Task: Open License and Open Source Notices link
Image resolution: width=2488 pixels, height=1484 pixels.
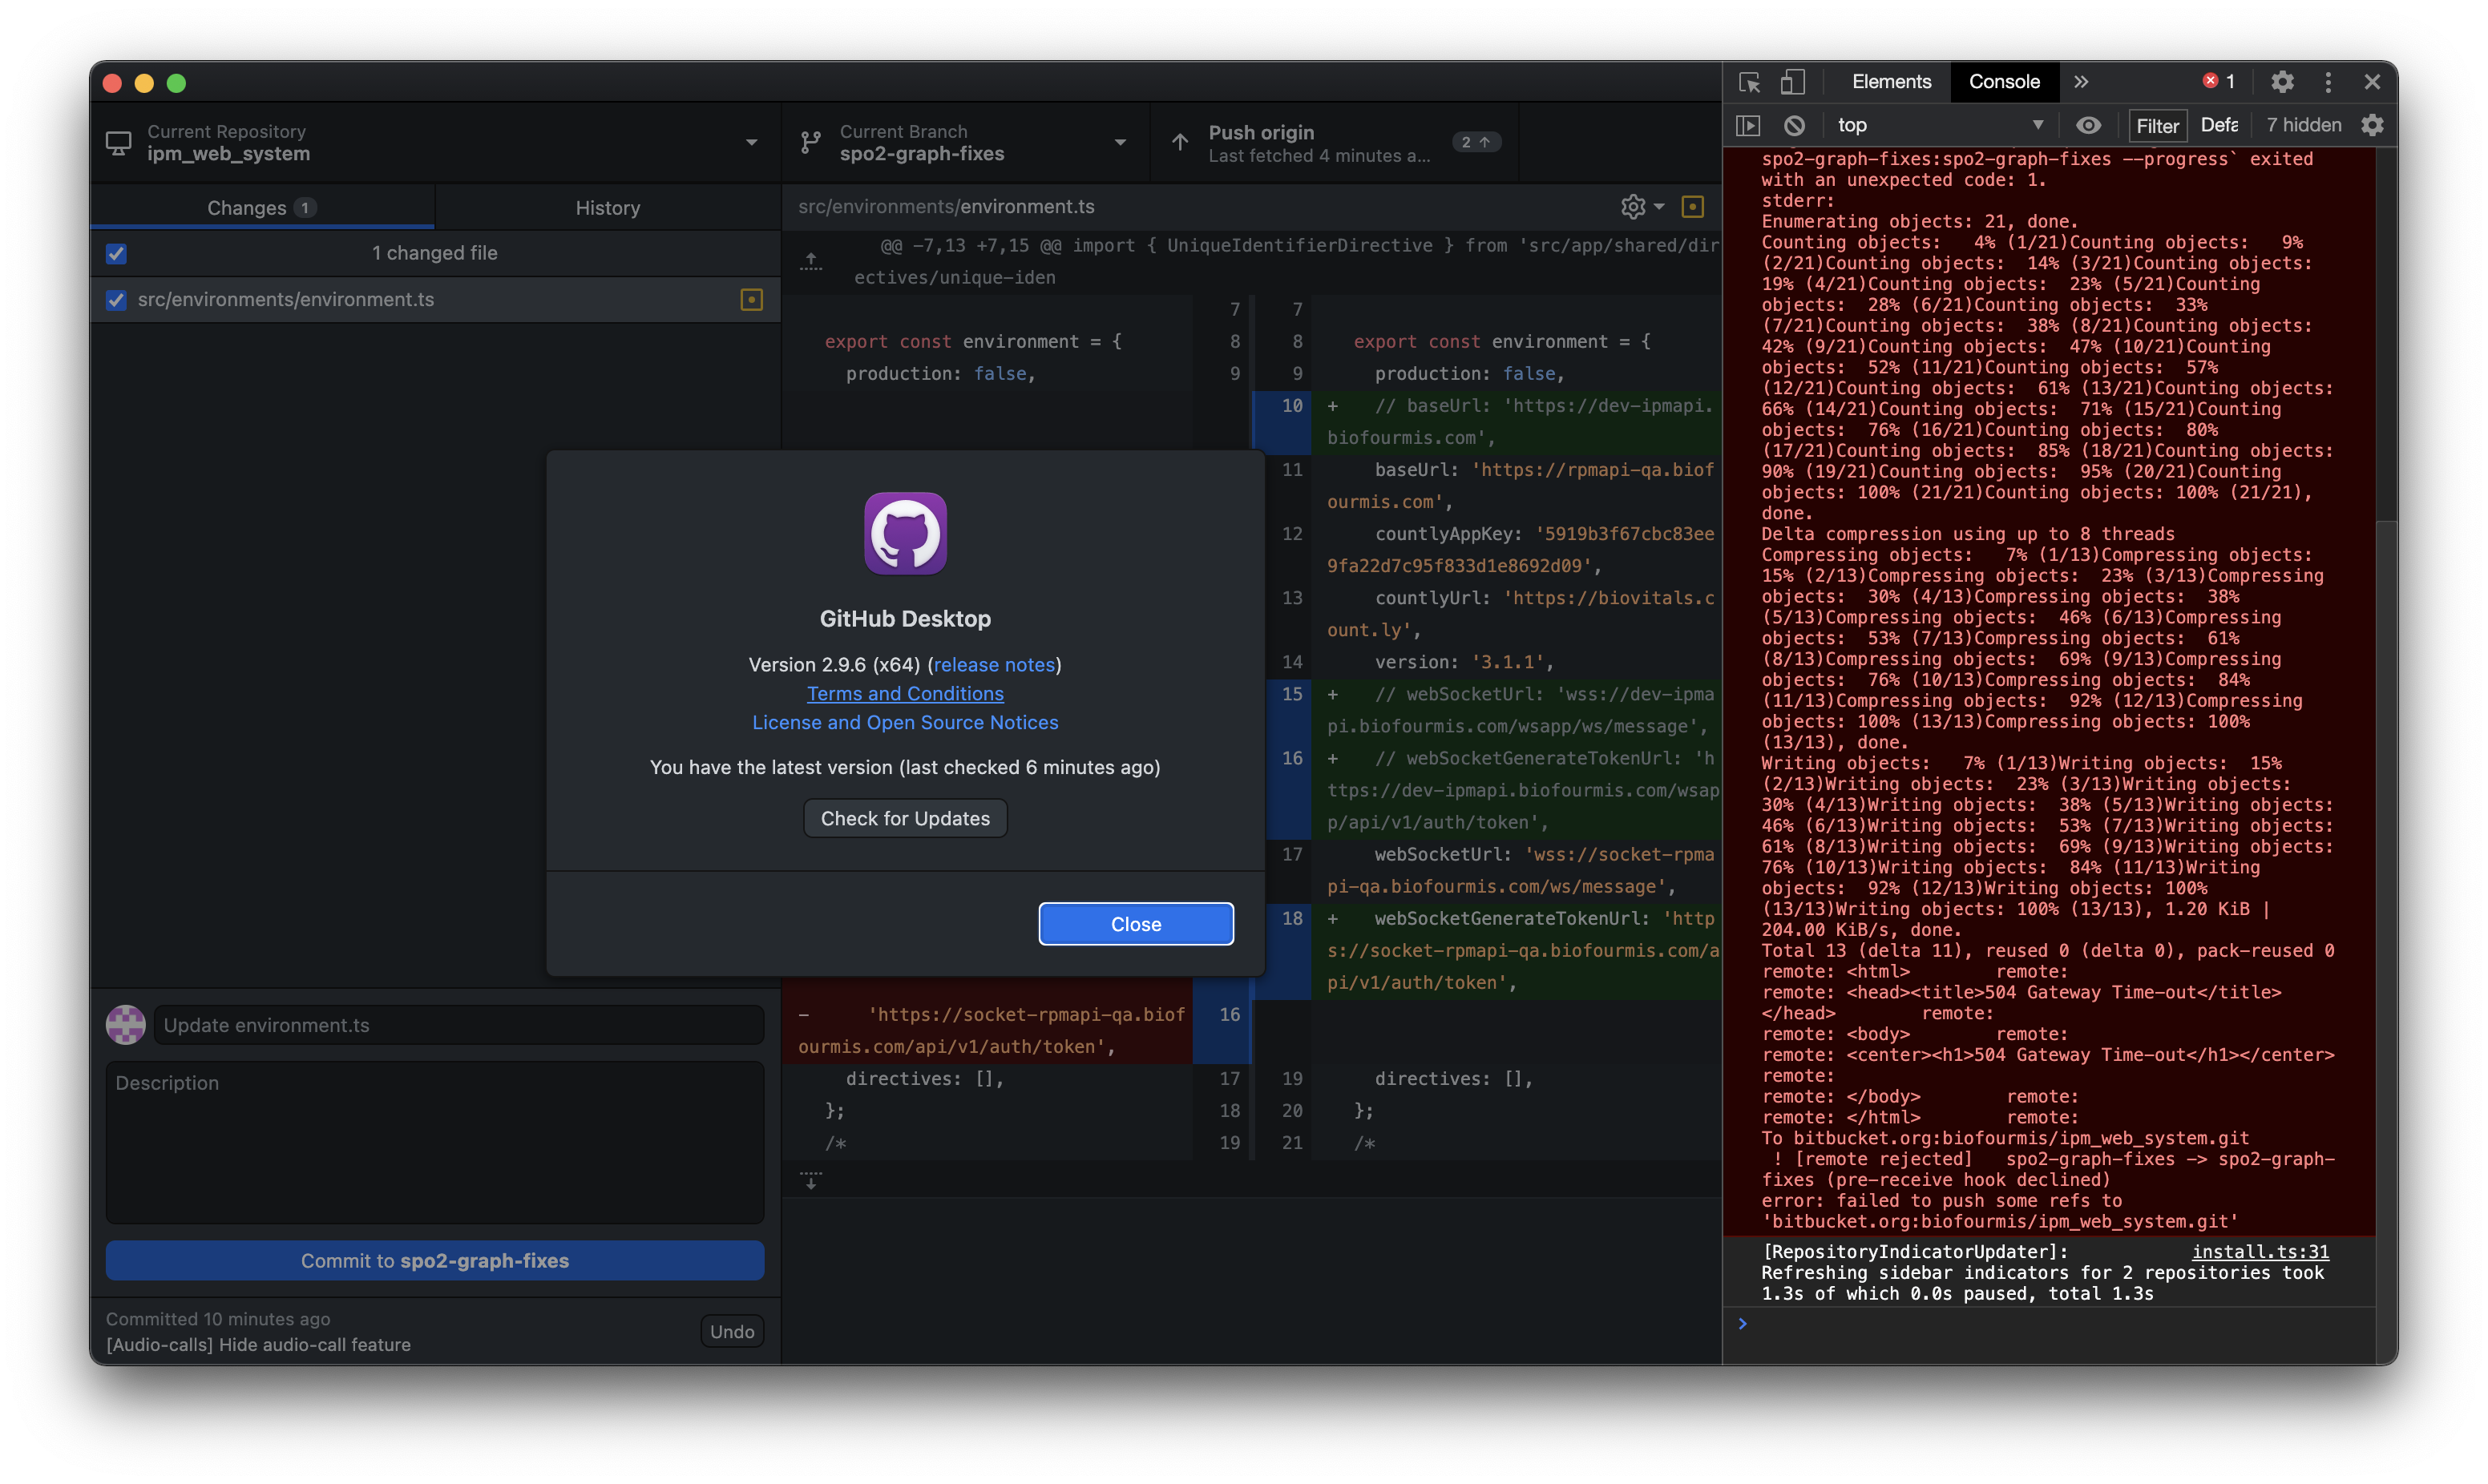Action: click(x=905, y=723)
